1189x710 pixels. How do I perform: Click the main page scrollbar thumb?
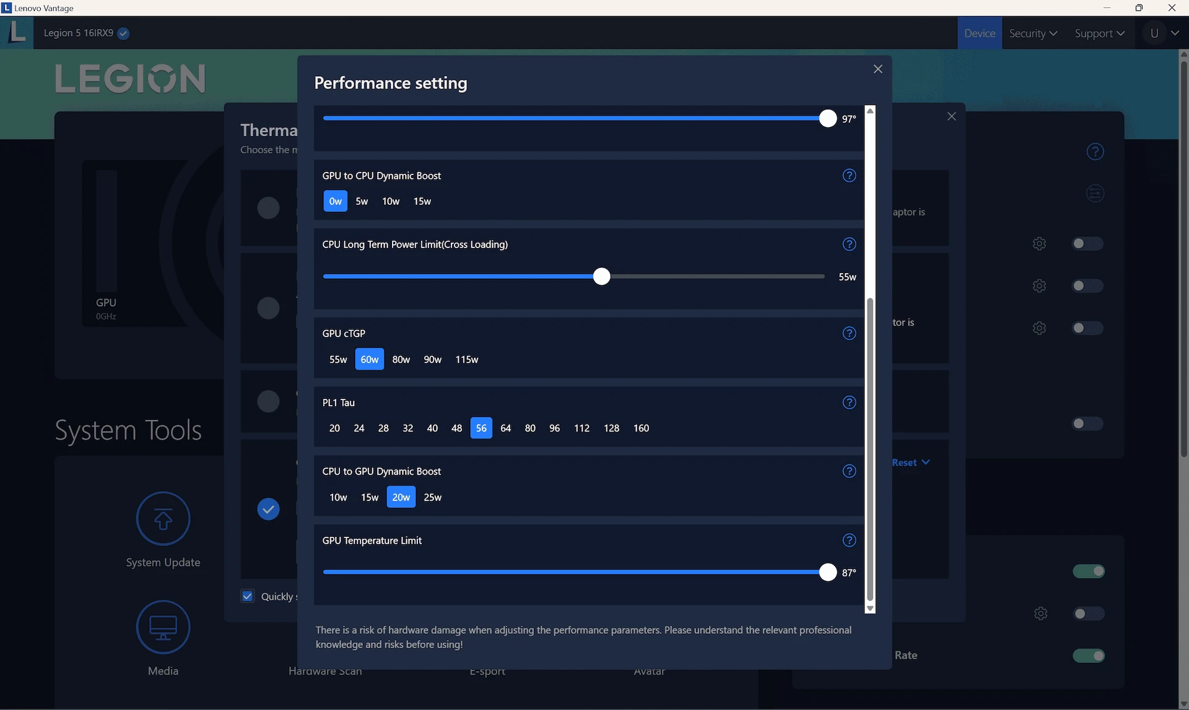[x=1183, y=260]
